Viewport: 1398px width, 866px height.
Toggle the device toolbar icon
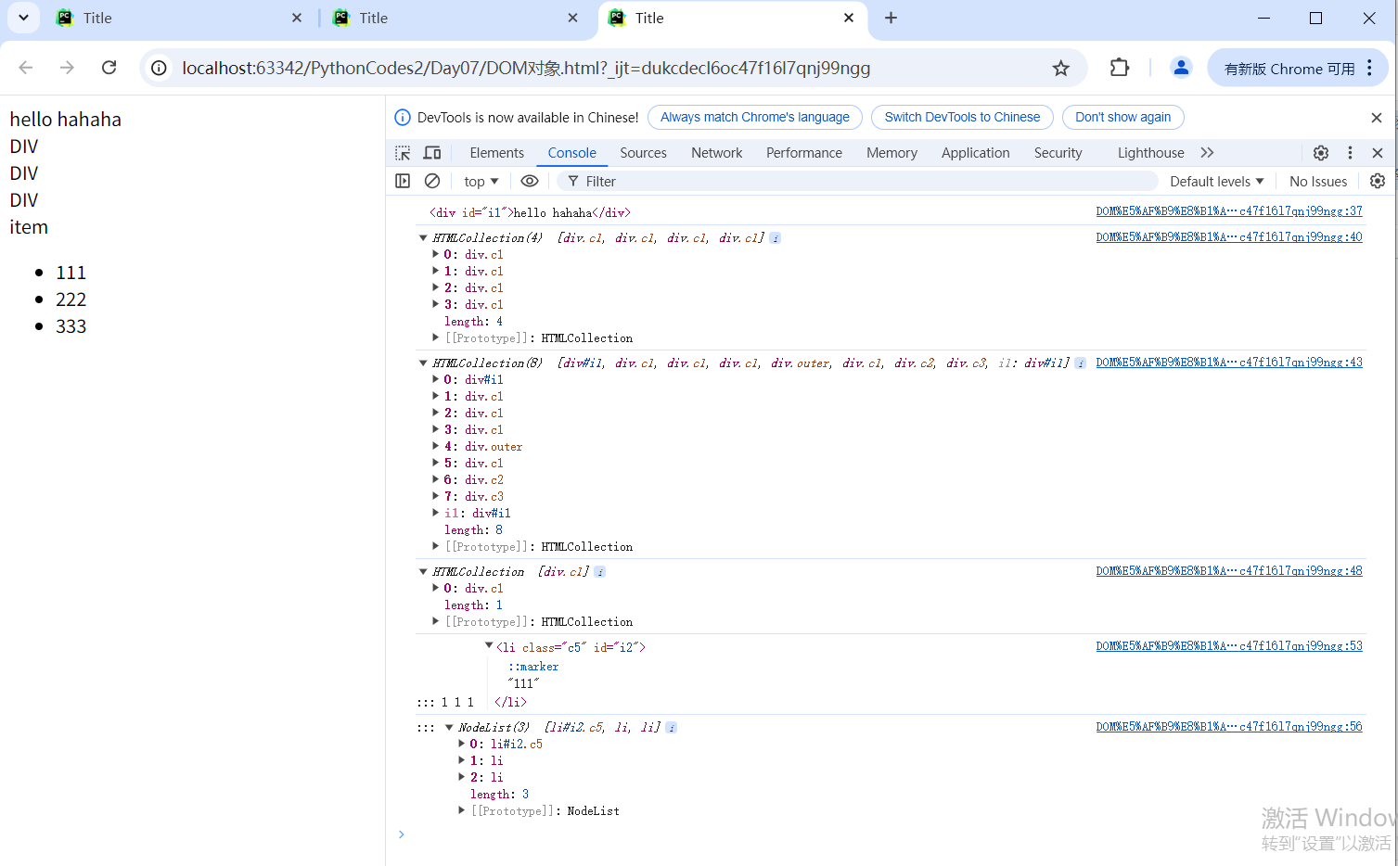(x=432, y=153)
